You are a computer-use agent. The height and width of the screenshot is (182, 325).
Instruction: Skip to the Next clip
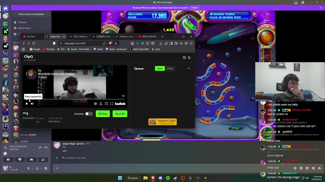pos(120,114)
